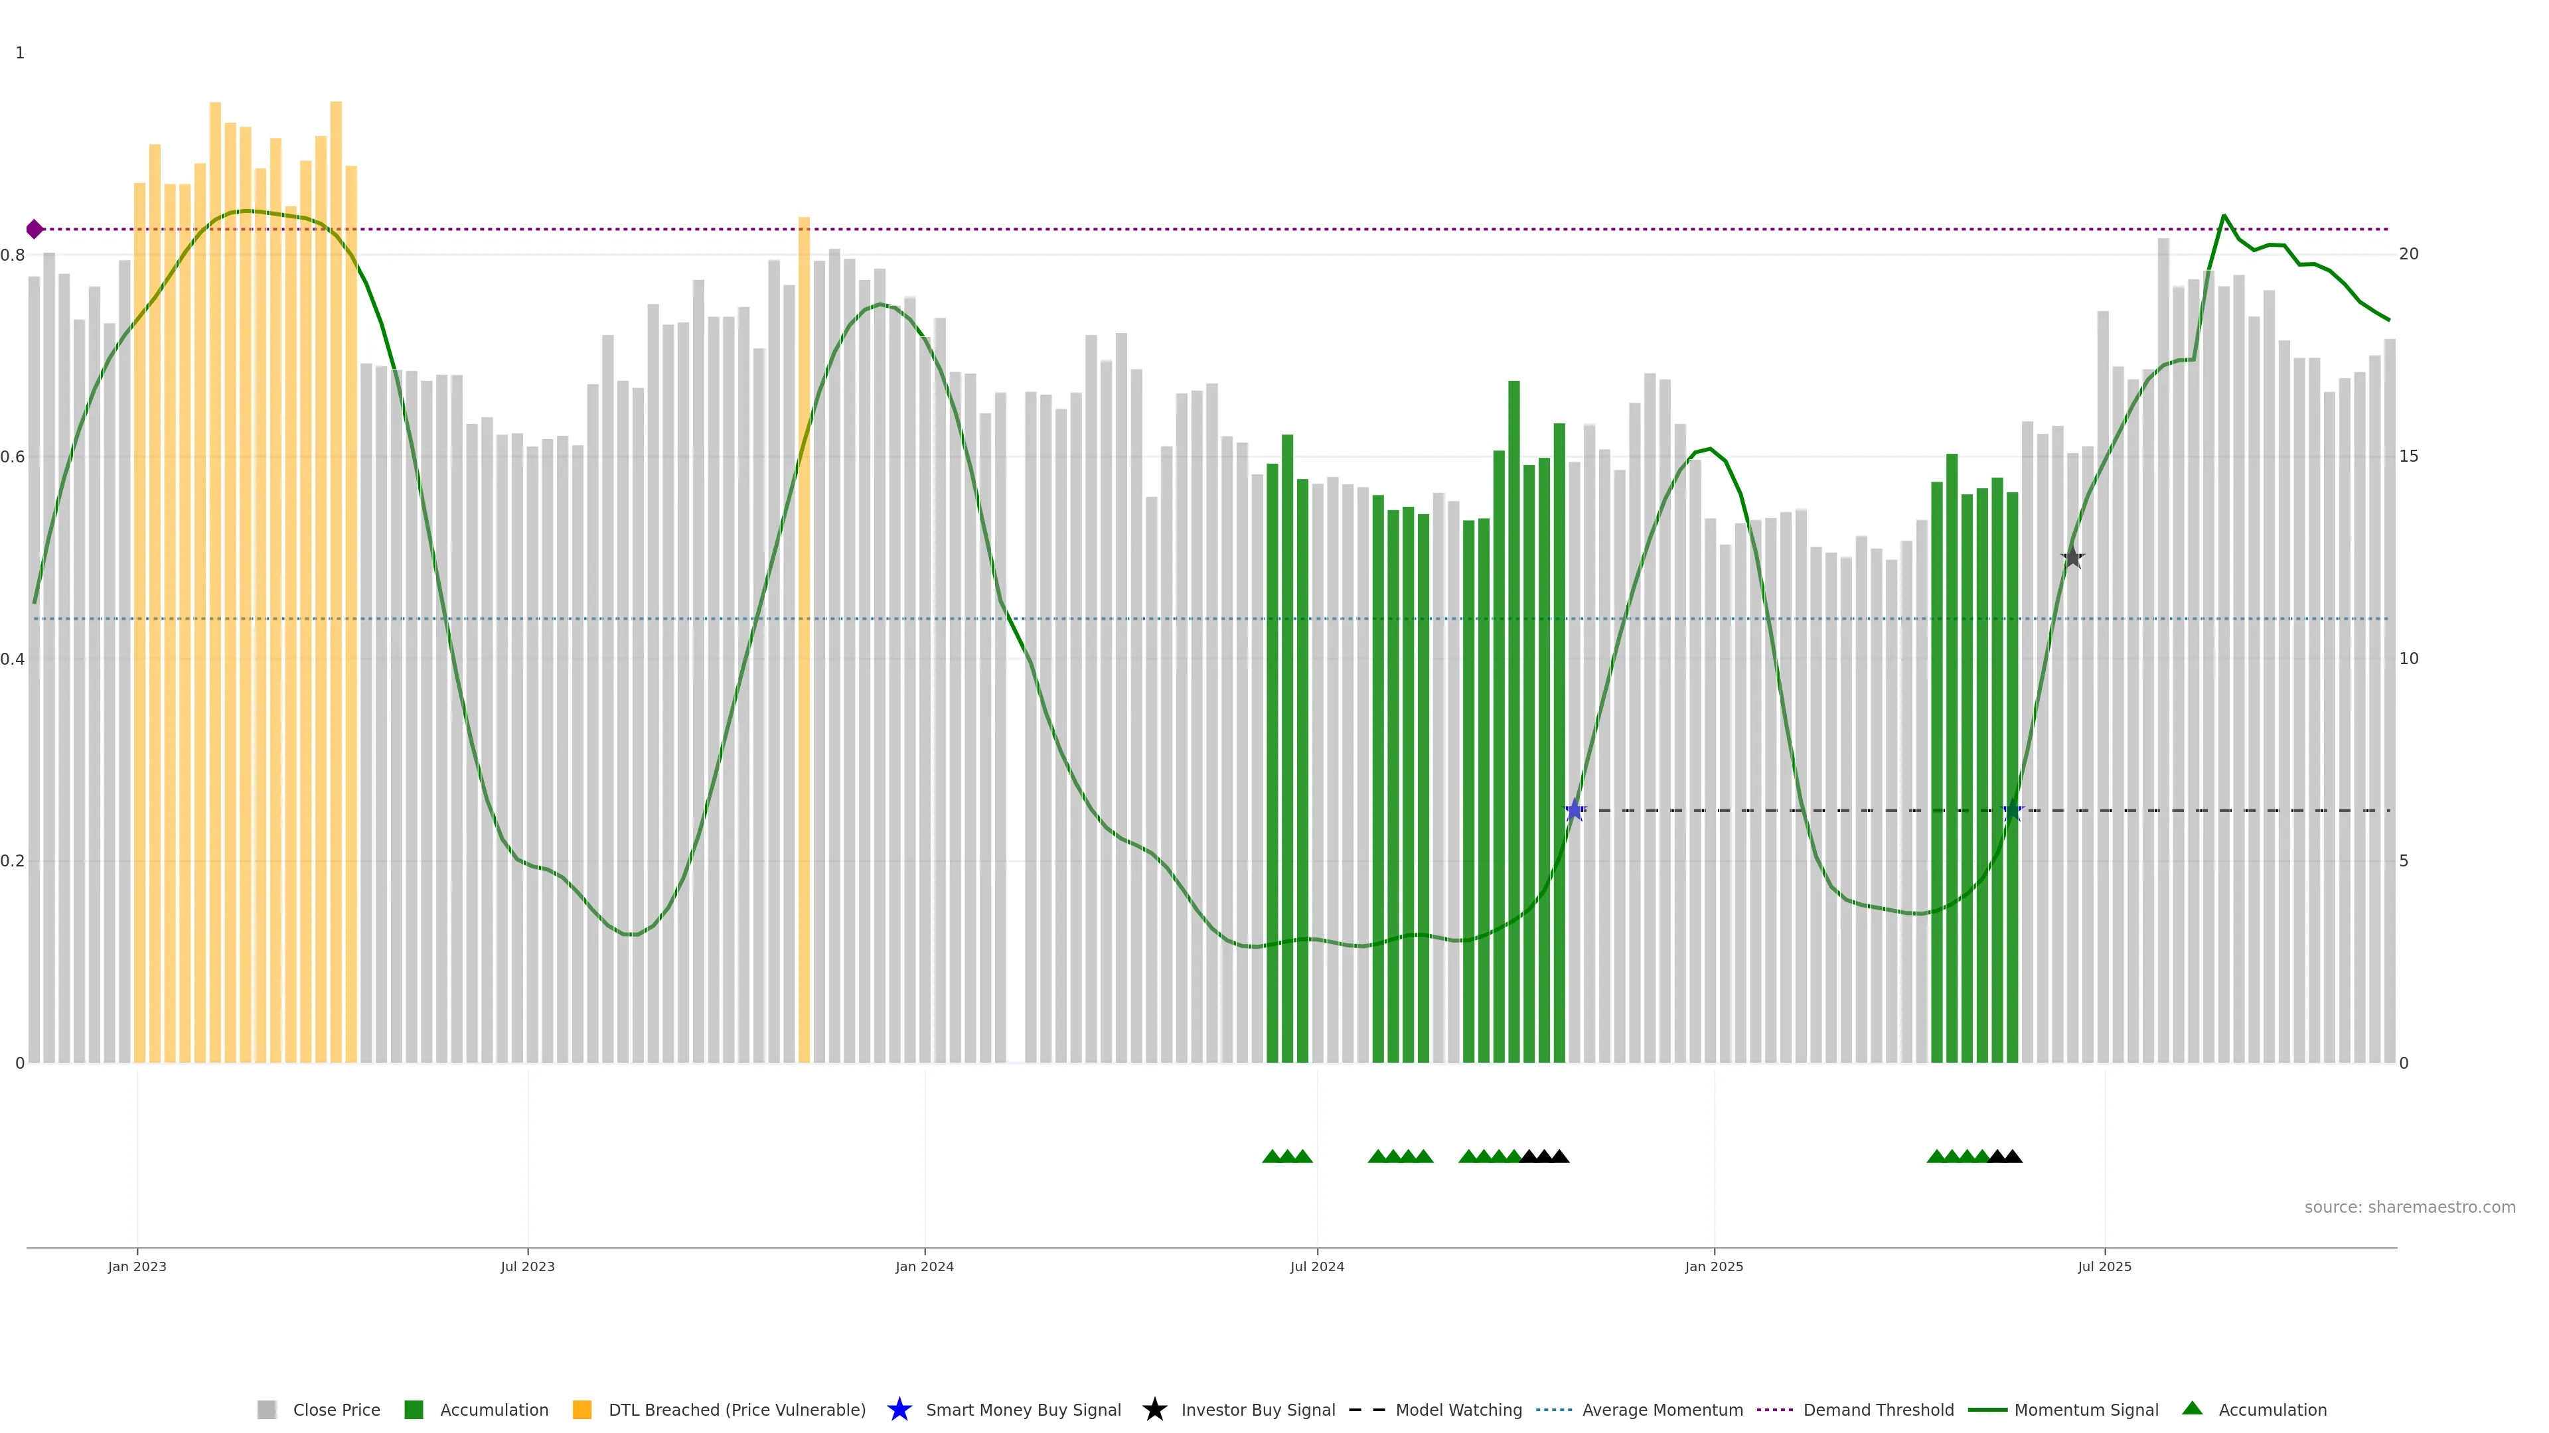Viewport: 2549px width, 1433px height.
Task: Click the green Accumulation square legend swatch
Action: click(x=414, y=1409)
